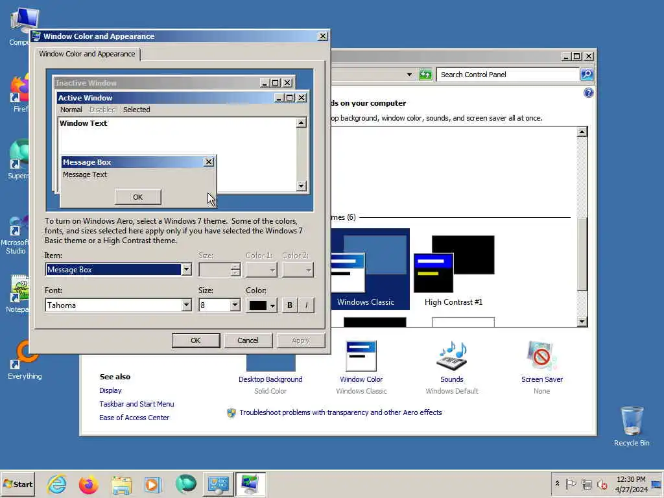Screen dimensions: 664x498
Task: Open the font Color dropdown arrow
Action: pyautogui.click(x=272, y=305)
